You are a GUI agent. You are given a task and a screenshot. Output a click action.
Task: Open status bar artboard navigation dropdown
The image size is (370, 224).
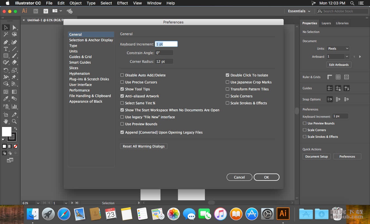[66, 203]
